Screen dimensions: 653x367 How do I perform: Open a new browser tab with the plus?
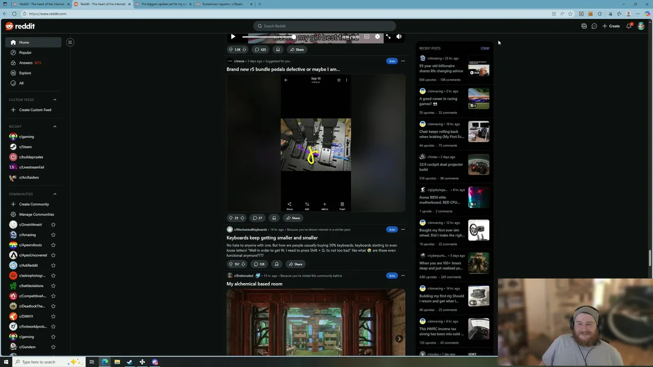pos(259,4)
